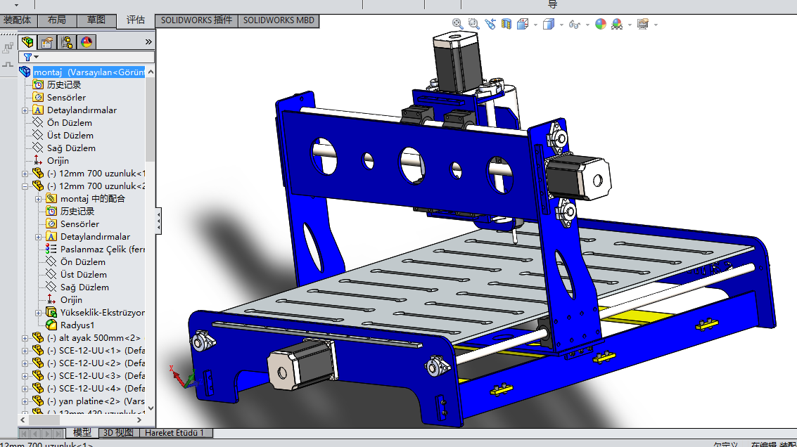Expand the SCE-12-UU<1> component
797x447 pixels.
25,351
